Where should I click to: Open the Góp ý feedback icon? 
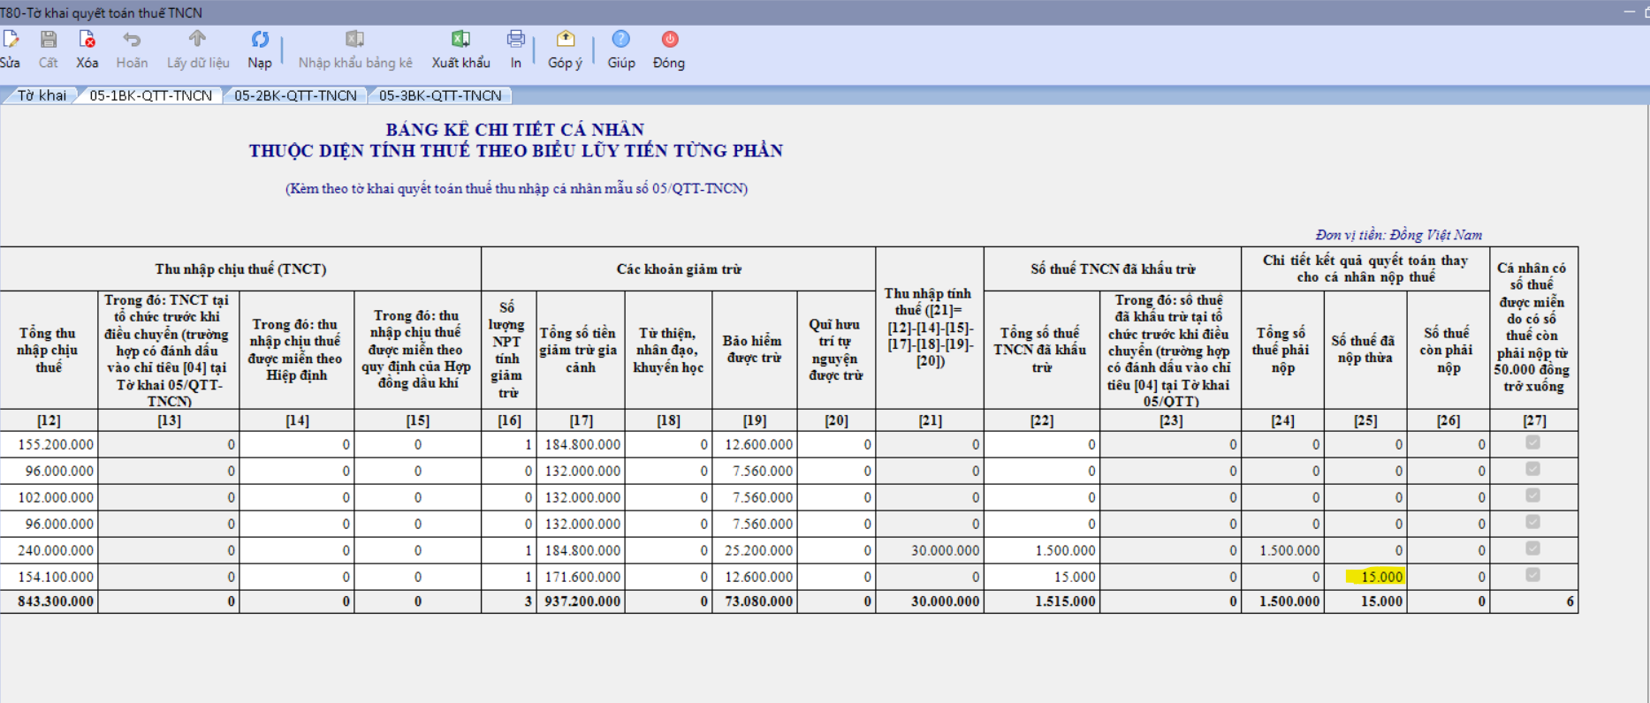point(565,41)
